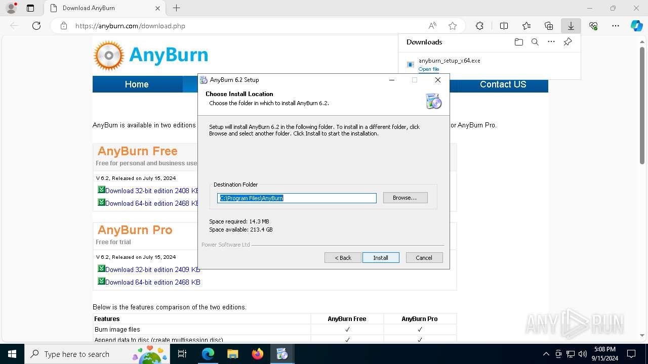Cancel the AnyBurn setup
The height and width of the screenshot is (364, 648).
pyautogui.click(x=424, y=258)
